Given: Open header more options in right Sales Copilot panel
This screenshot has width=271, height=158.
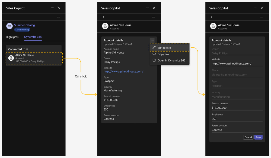Looking at the screenshot, I should tap(256, 8).
